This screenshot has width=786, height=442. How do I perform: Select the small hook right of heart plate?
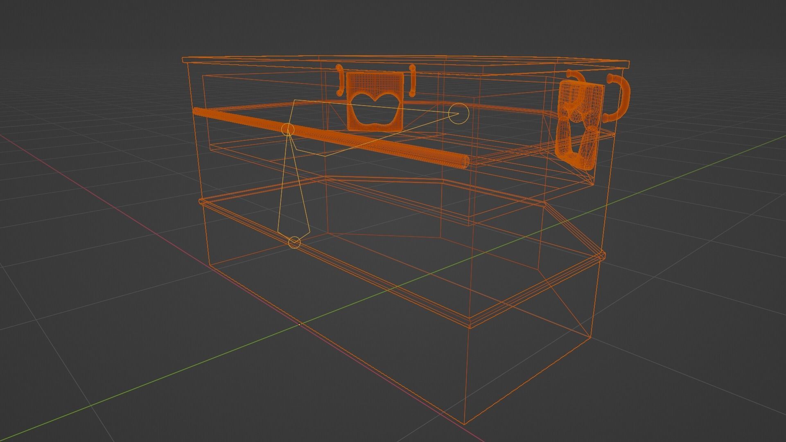(412, 81)
